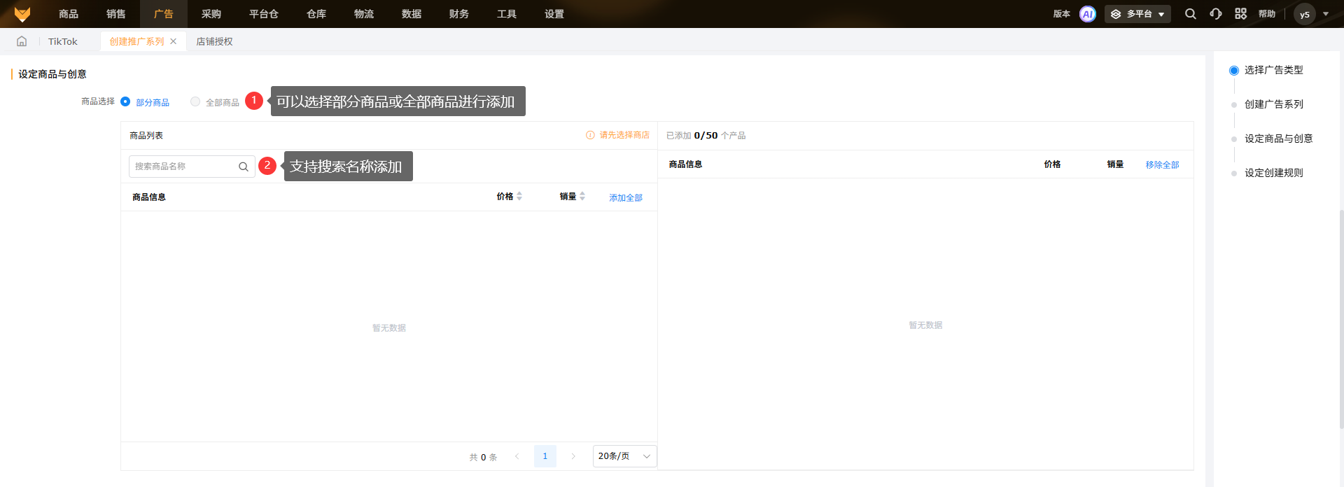Select the 全部商品 radio option

(195, 101)
